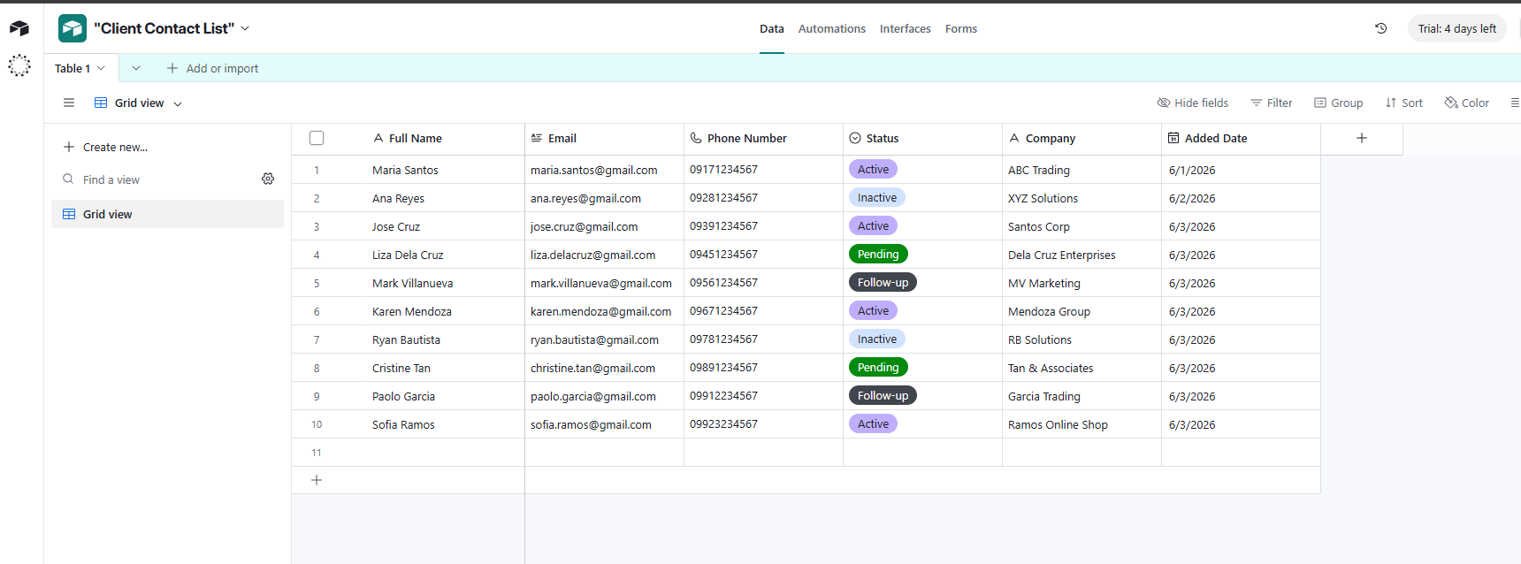This screenshot has width=1521, height=564.
Task: Click Create new view button
Action: pyautogui.click(x=106, y=147)
